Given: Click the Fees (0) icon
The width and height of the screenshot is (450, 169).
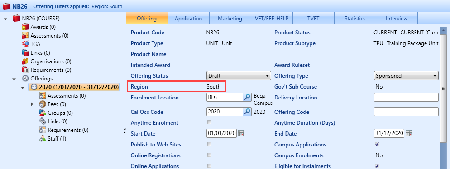Looking at the screenshot, I should point(43,104).
